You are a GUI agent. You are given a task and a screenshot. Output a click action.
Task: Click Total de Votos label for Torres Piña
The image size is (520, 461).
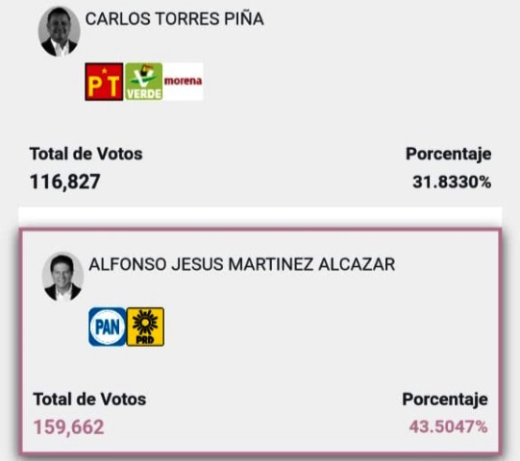click(x=87, y=154)
